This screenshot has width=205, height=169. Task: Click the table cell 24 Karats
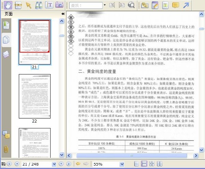point(177,149)
